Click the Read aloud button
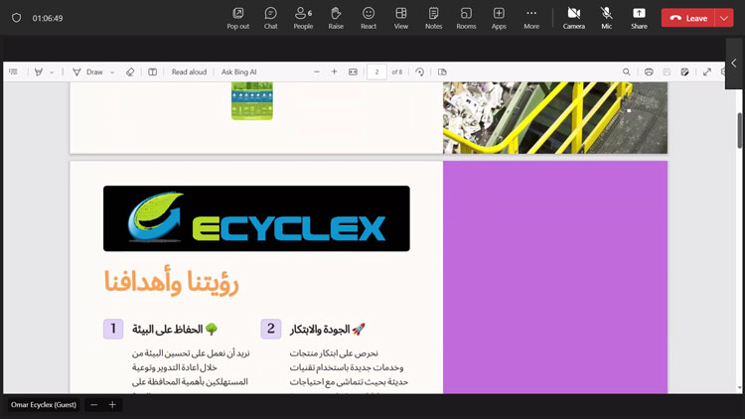This screenshot has width=745, height=419. click(189, 72)
